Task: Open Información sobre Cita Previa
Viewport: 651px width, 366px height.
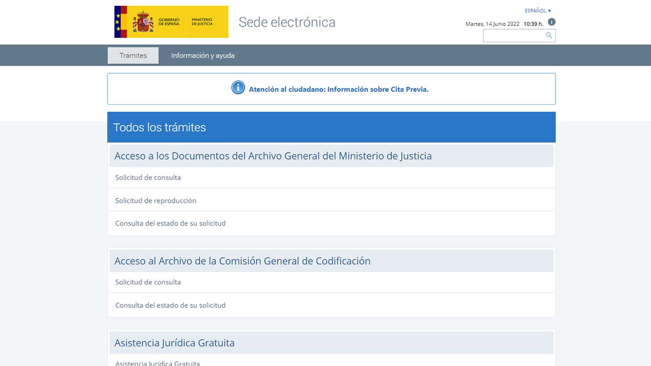Action: coord(338,89)
